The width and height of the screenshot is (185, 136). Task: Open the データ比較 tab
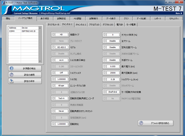point(141,18)
